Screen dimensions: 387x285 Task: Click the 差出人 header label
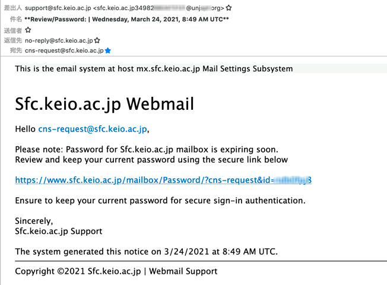[x=12, y=8]
